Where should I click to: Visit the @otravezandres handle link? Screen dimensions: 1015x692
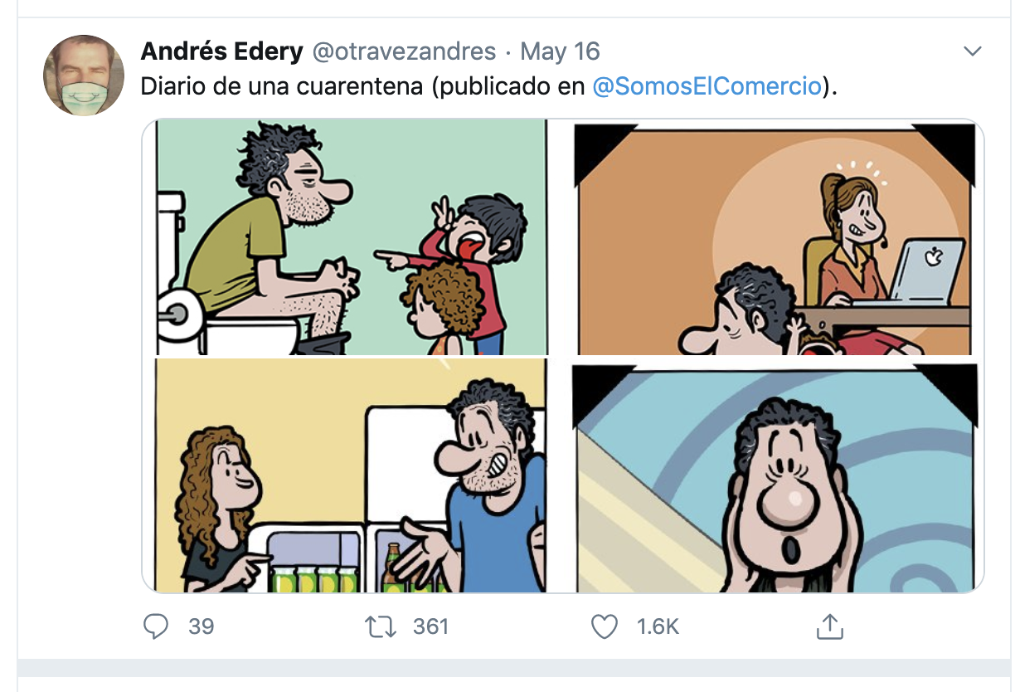[x=403, y=51]
